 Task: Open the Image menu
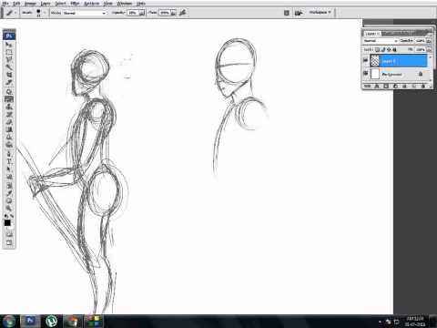point(30,4)
